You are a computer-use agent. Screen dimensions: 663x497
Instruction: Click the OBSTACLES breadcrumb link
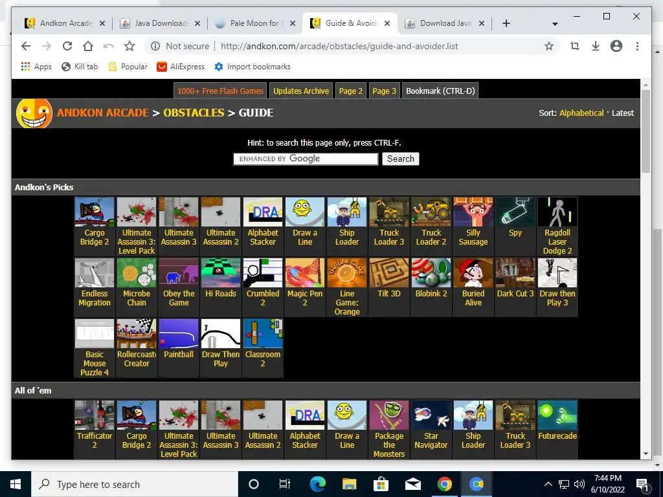tap(194, 113)
